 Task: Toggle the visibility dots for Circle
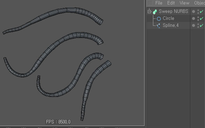pyautogui.click(x=198, y=18)
